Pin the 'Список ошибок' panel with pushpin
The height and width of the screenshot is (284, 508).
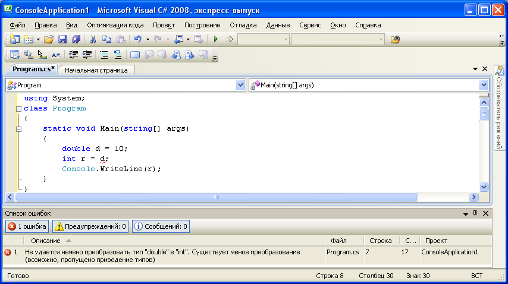(x=475, y=213)
